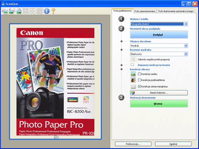The height and width of the screenshot is (149, 199).
Task: Close dialog with Zamknij button
Action: point(173,144)
